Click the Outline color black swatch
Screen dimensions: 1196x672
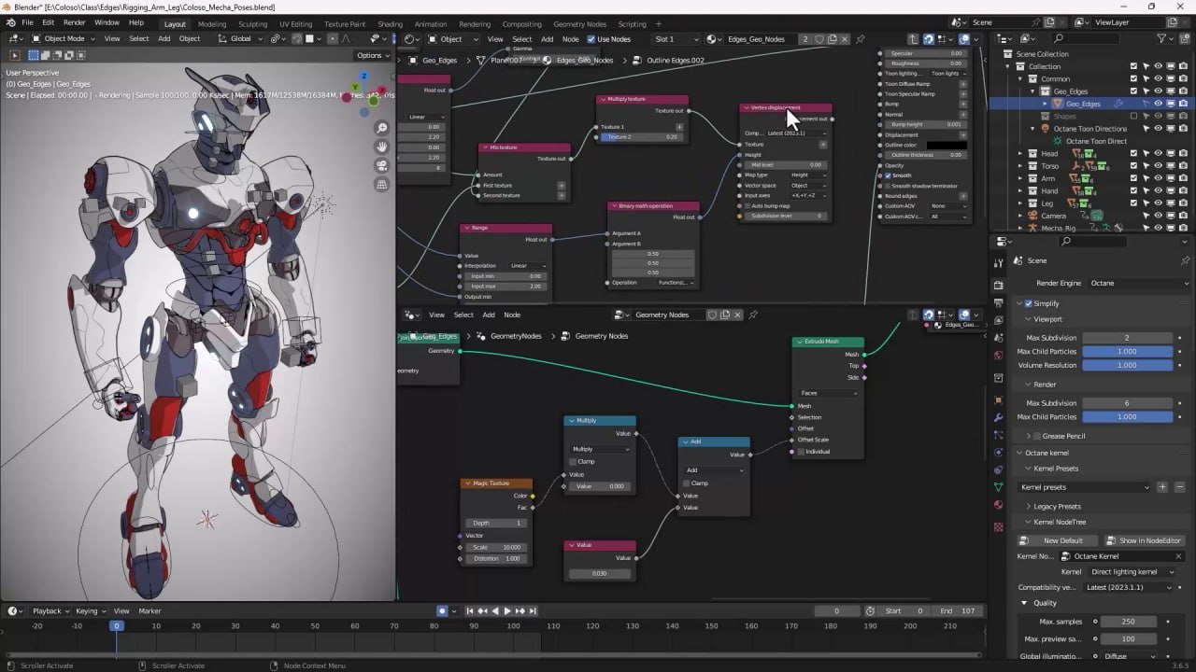click(x=946, y=145)
